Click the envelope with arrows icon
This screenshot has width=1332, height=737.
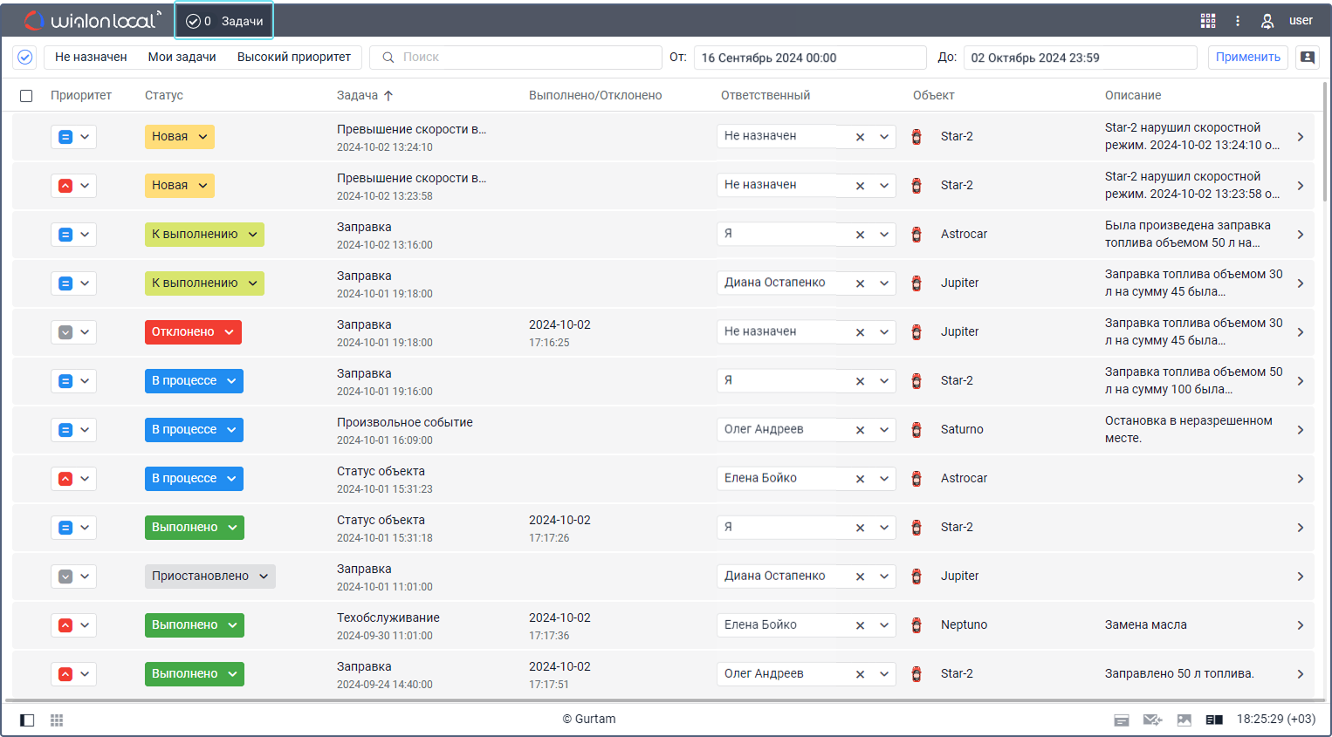point(1152,720)
